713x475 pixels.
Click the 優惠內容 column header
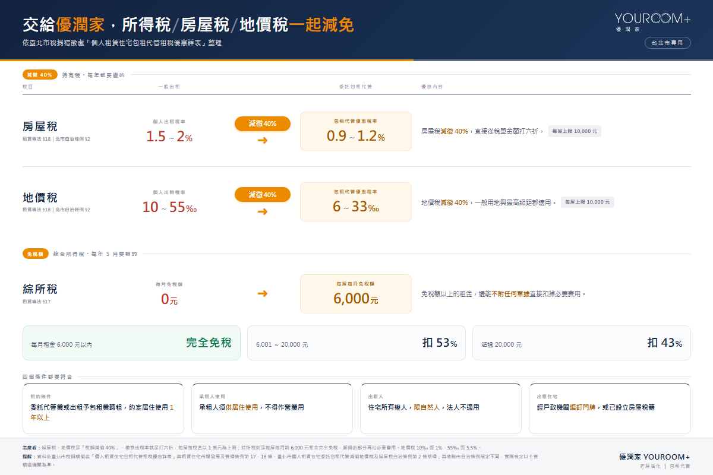(431, 87)
